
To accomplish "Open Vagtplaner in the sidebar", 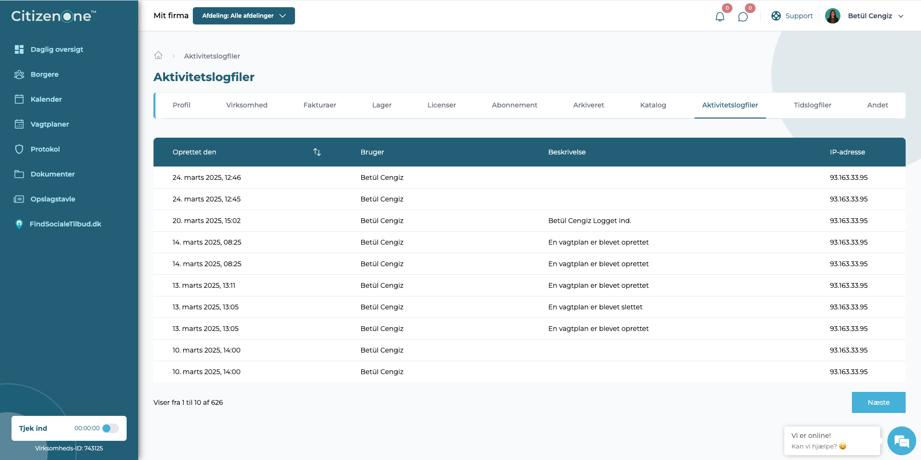I will pyautogui.click(x=50, y=124).
